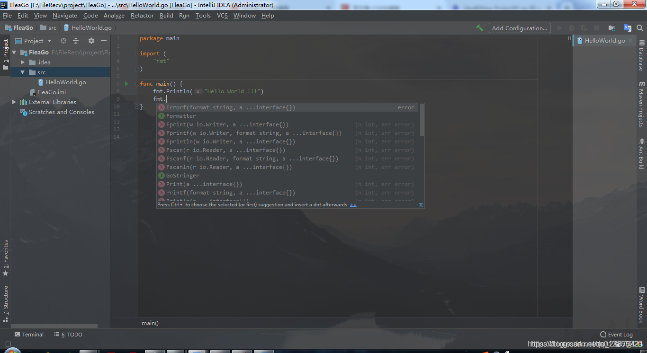This screenshot has width=647, height=353.
Task: Open the VCS menu
Action: click(222, 16)
